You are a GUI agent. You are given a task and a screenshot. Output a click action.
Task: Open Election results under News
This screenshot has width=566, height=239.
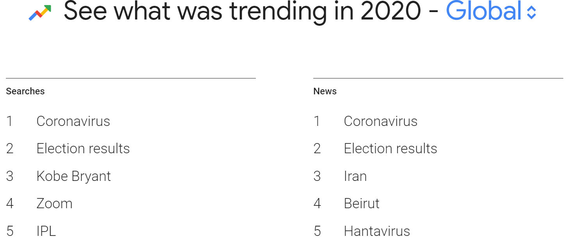(x=391, y=149)
